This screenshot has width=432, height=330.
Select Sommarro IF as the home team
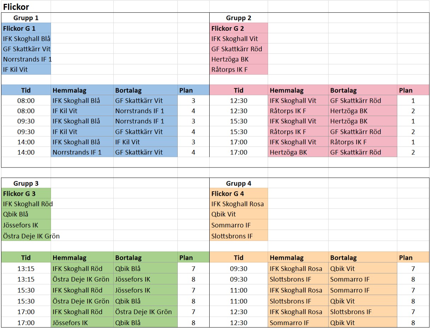pyautogui.click(x=289, y=323)
